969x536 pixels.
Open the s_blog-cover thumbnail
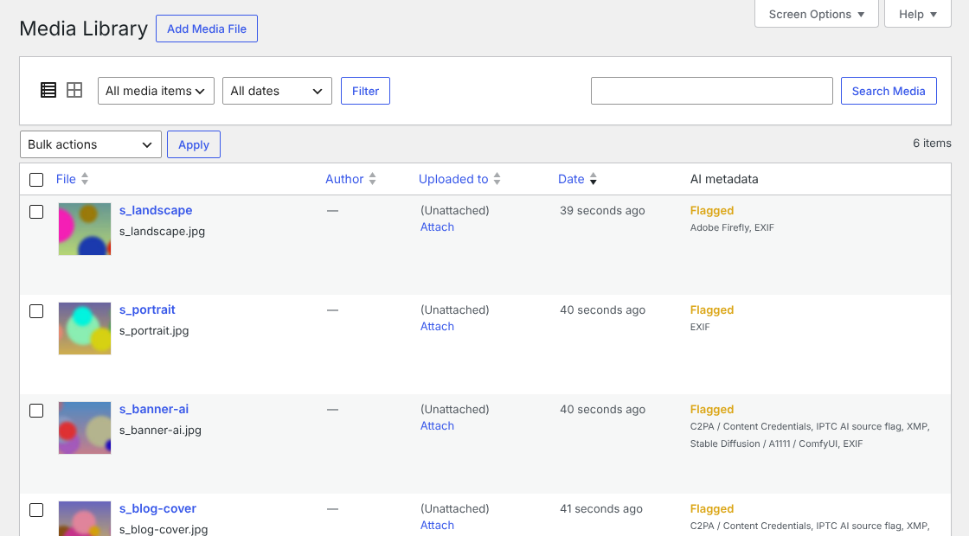point(85,519)
